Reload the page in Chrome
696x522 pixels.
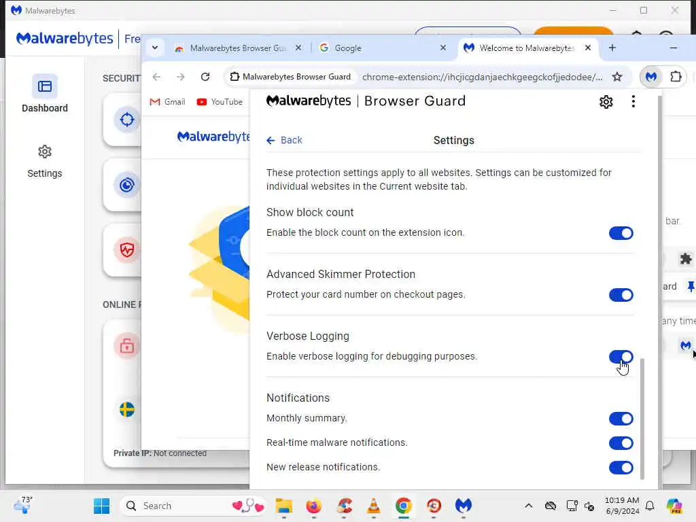click(205, 77)
